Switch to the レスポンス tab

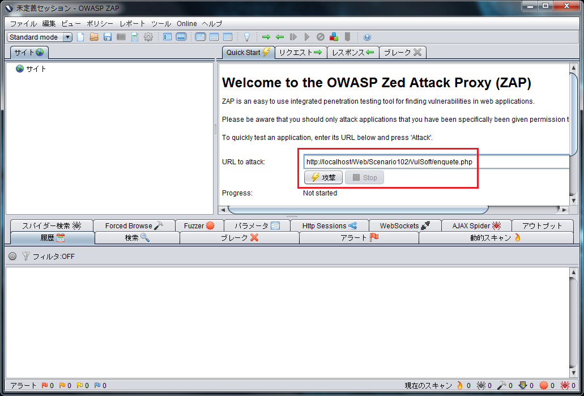(353, 53)
